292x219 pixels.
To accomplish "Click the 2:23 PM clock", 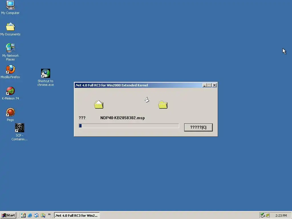I will point(281,216).
